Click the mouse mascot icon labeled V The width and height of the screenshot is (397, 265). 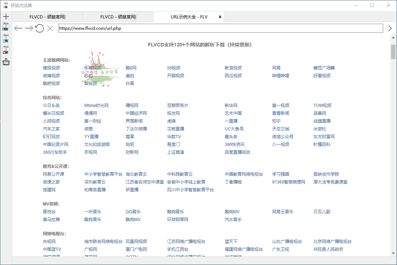tap(6, 50)
